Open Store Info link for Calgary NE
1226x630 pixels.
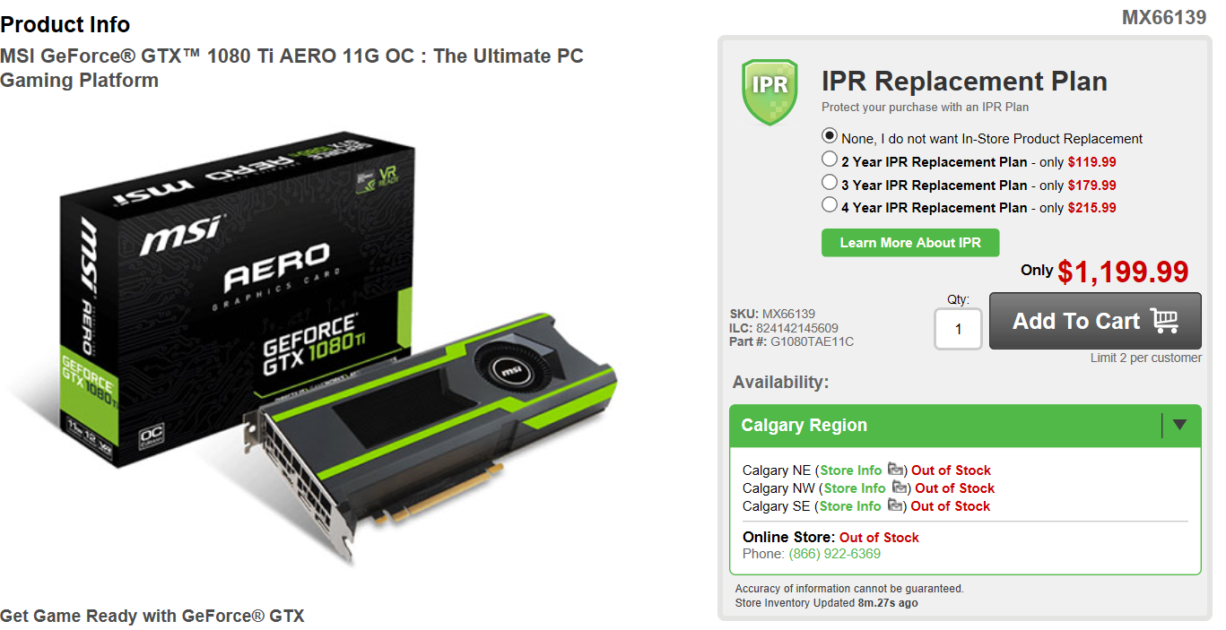click(x=851, y=470)
